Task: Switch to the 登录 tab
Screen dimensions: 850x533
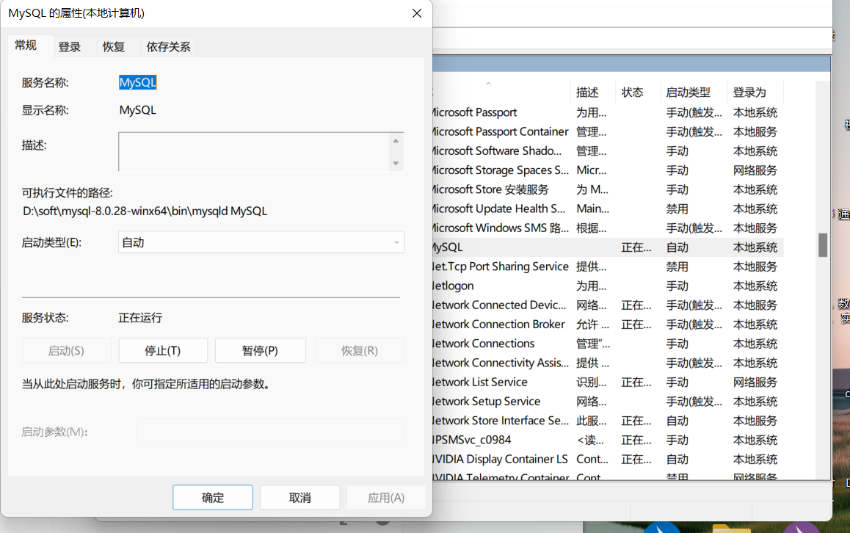Action: tap(70, 47)
